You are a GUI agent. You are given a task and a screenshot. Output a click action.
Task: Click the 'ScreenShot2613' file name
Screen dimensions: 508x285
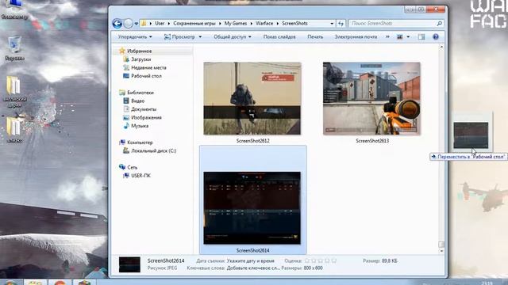pos(372,141)
